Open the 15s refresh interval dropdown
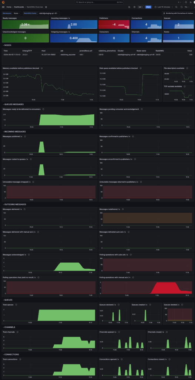 [x=187, y=7]
